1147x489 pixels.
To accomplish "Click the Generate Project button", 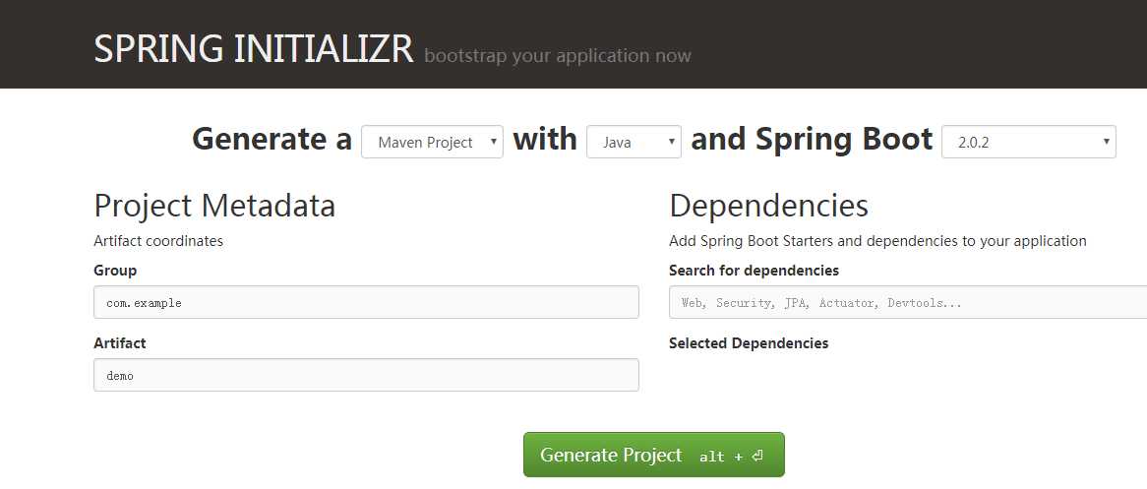I will click(x=653, y=455).
